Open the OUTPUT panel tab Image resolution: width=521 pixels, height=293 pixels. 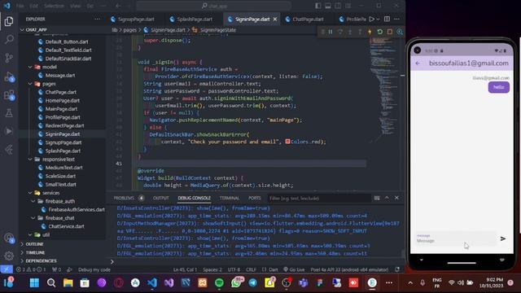(x=161, y=198)
